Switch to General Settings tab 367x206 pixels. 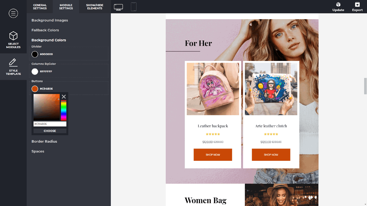(40, 7)
